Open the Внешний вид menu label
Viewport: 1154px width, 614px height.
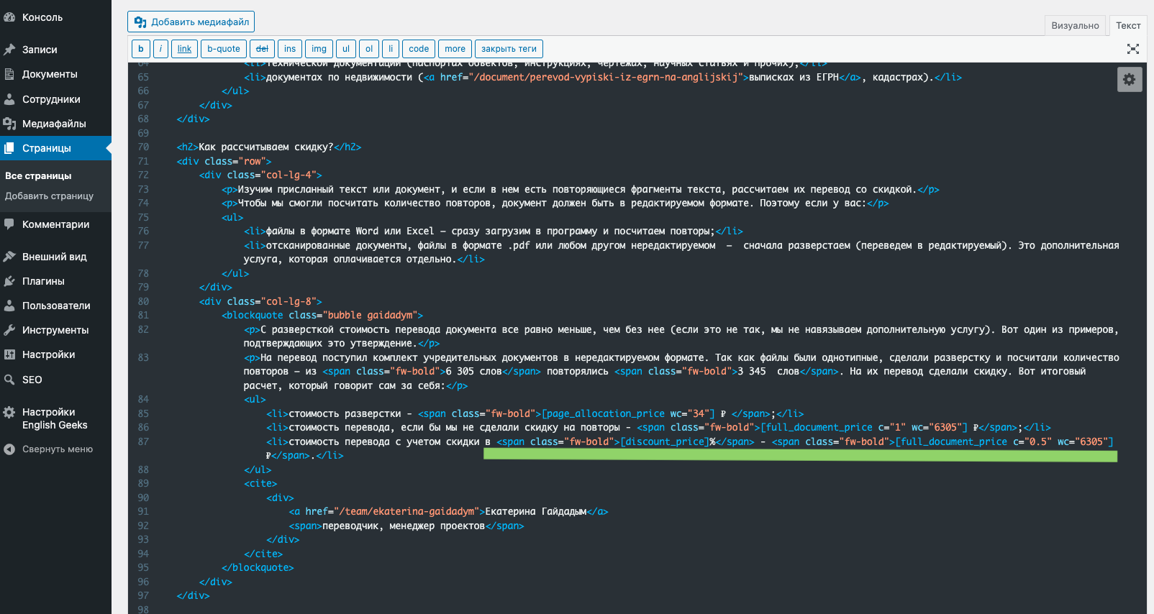coord(55,257)
